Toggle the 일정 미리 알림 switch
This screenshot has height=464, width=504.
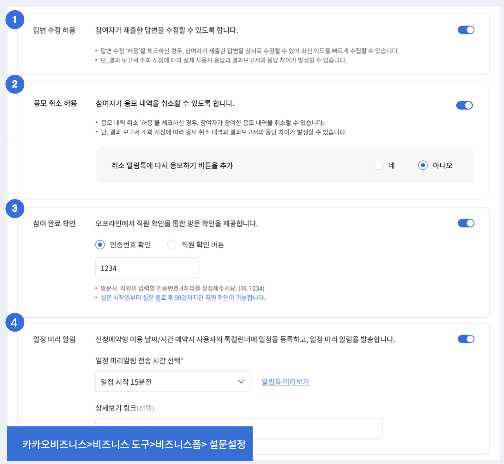466,339
